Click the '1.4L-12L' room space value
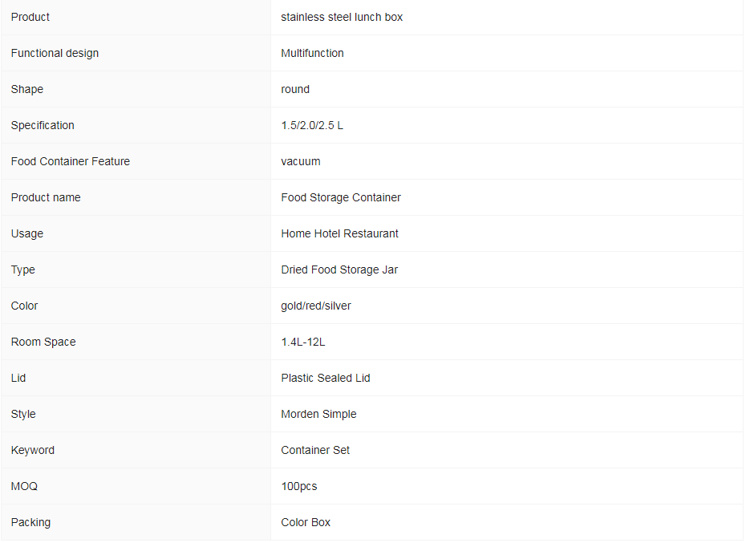Screen dimensions: 750x543 click(302, 342)
